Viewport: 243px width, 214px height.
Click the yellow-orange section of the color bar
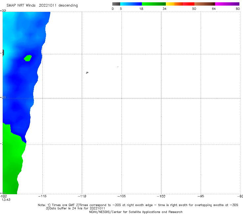coord(174,4)
